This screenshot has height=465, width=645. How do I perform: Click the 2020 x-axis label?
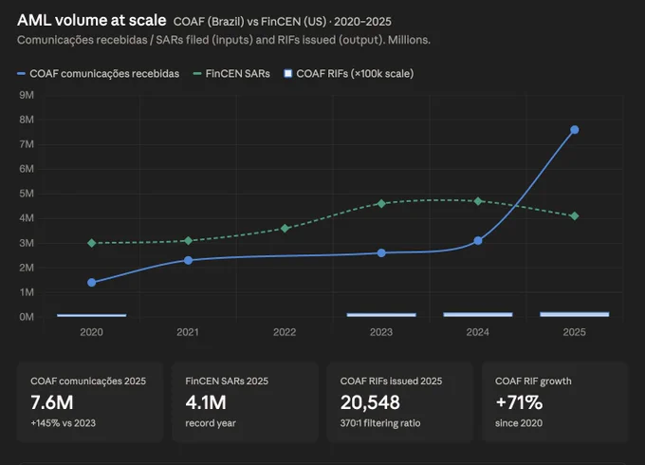(92, 332)
